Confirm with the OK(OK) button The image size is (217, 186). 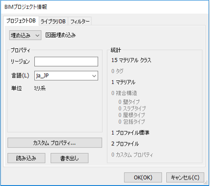(143, 177)
